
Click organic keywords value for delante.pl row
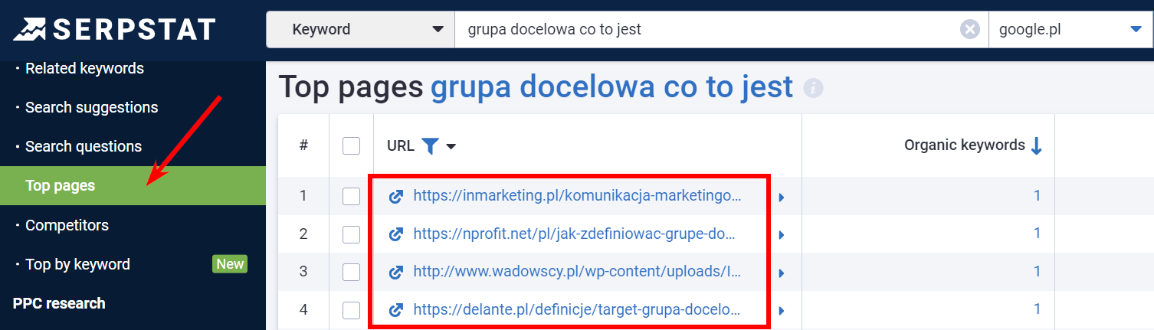pos(1037,309)
